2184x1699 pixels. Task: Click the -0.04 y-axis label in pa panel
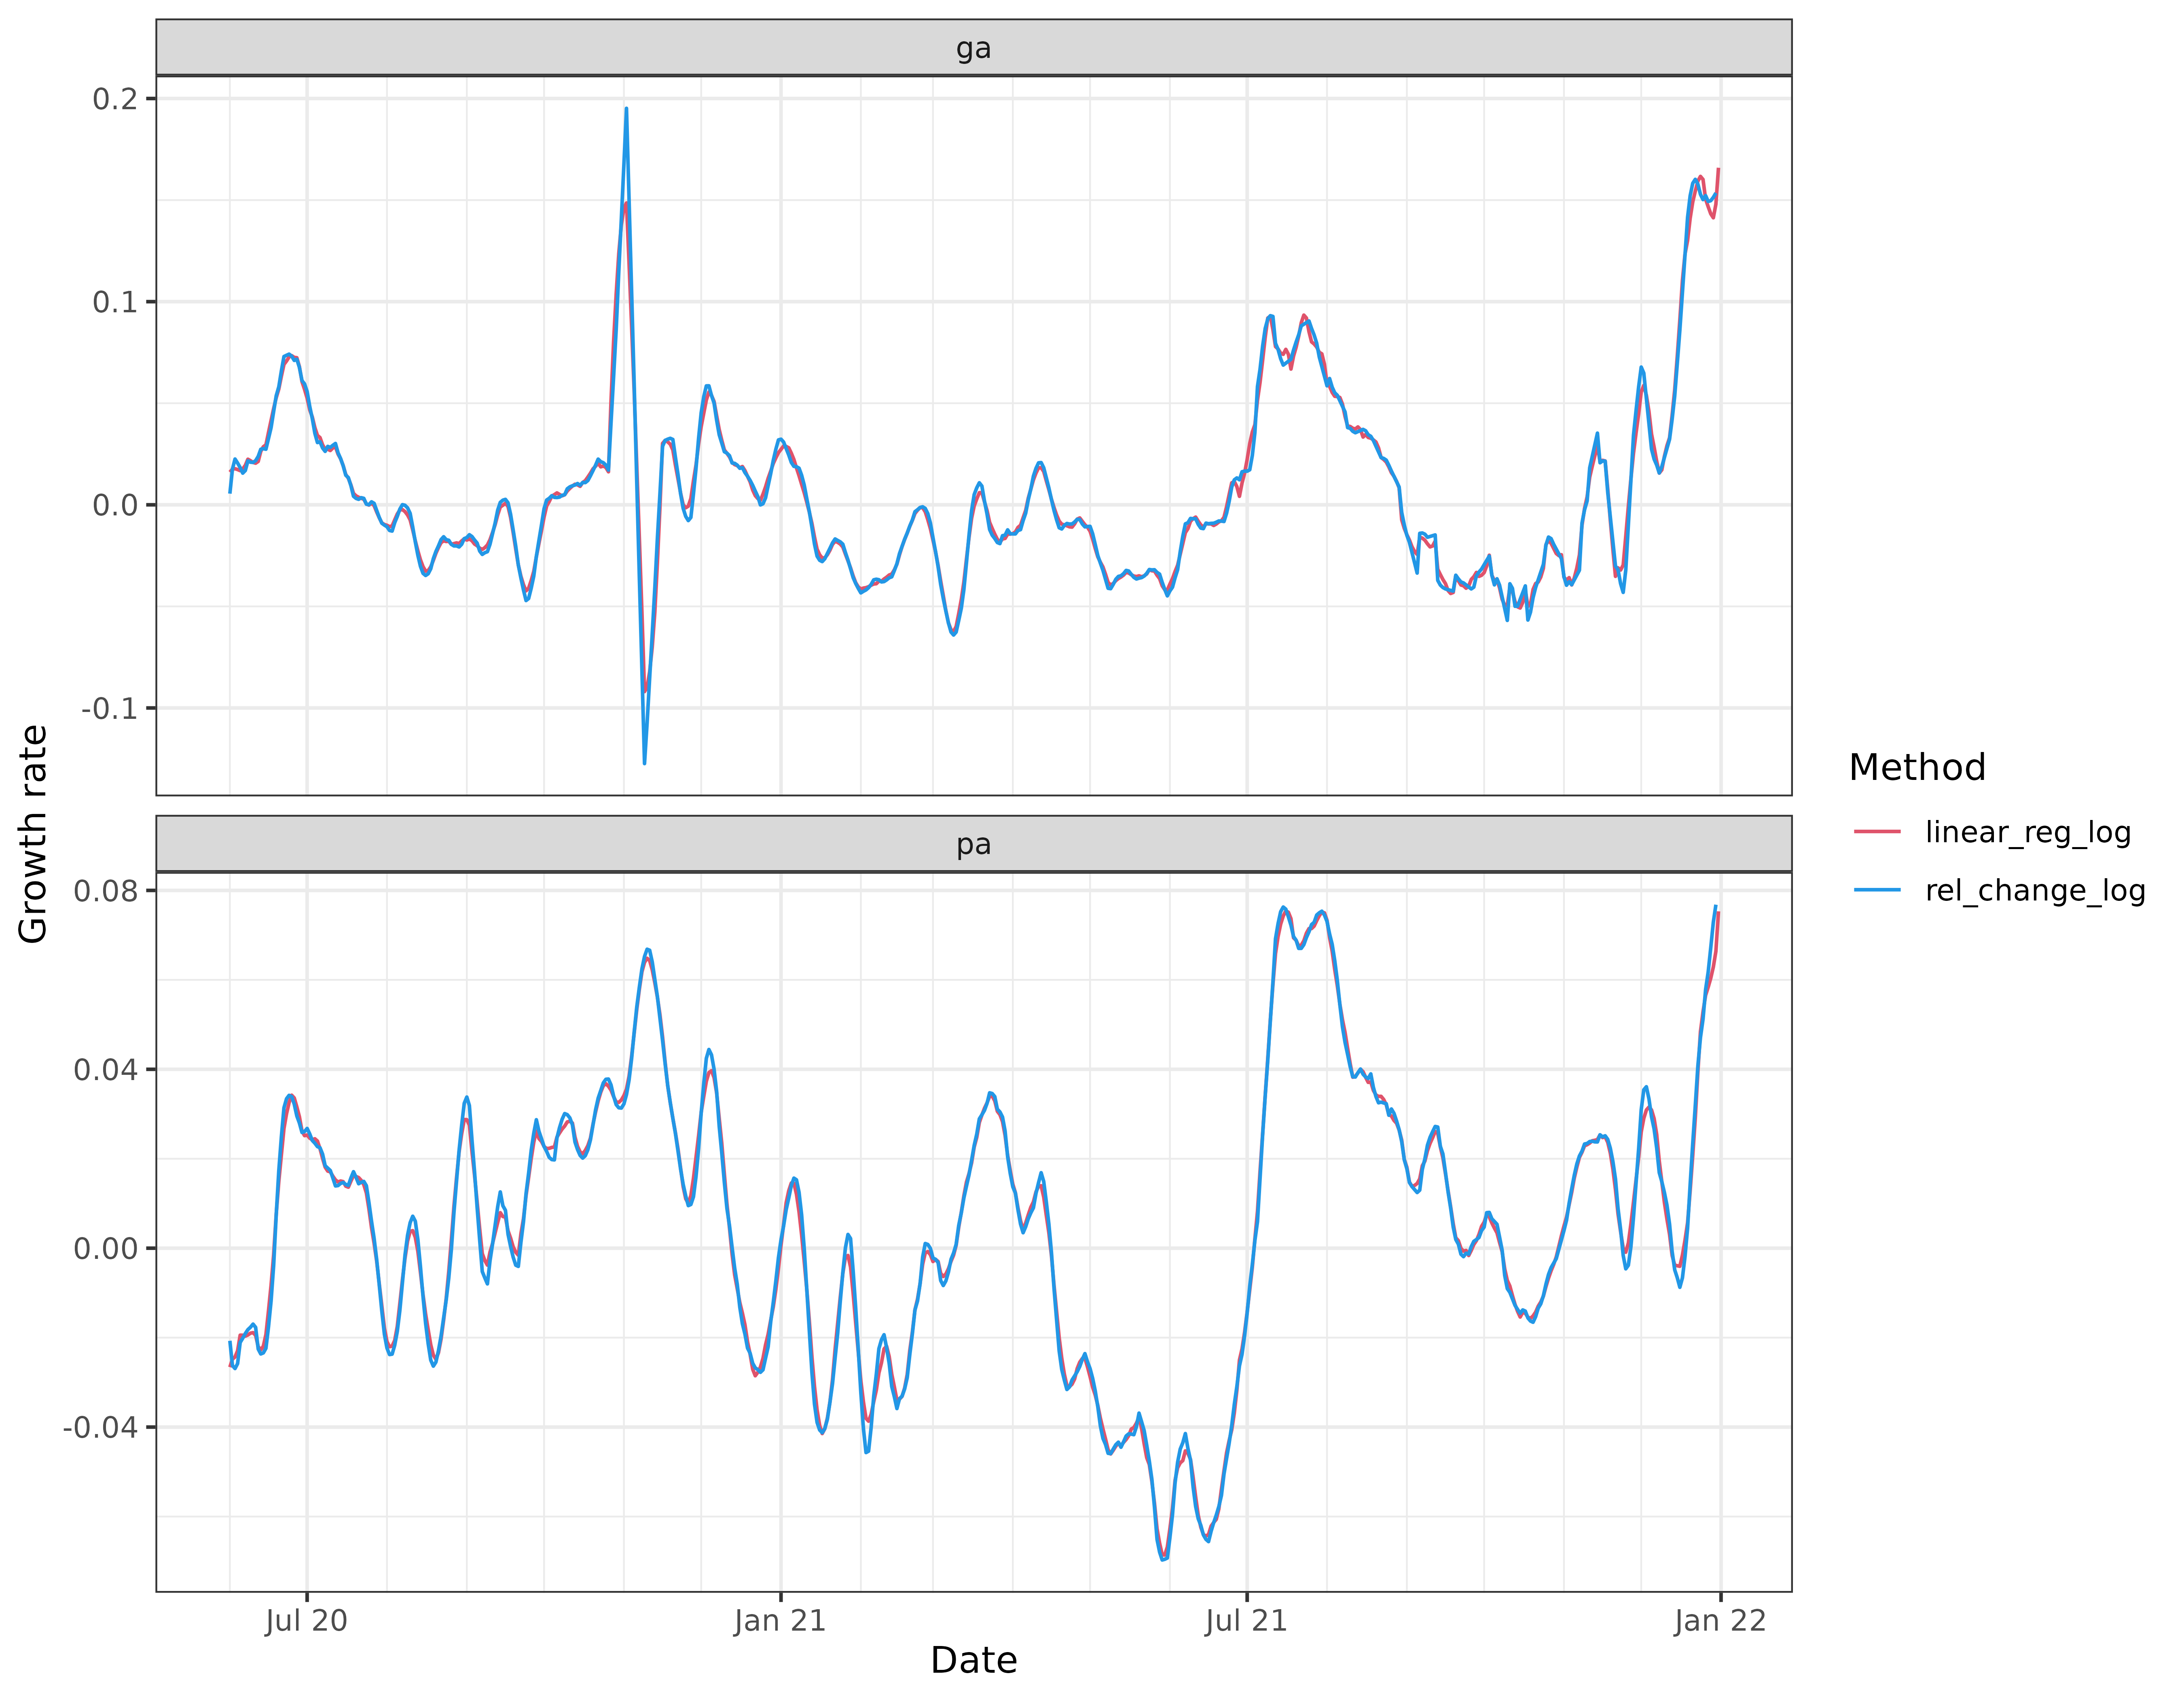click(102, 1427)
